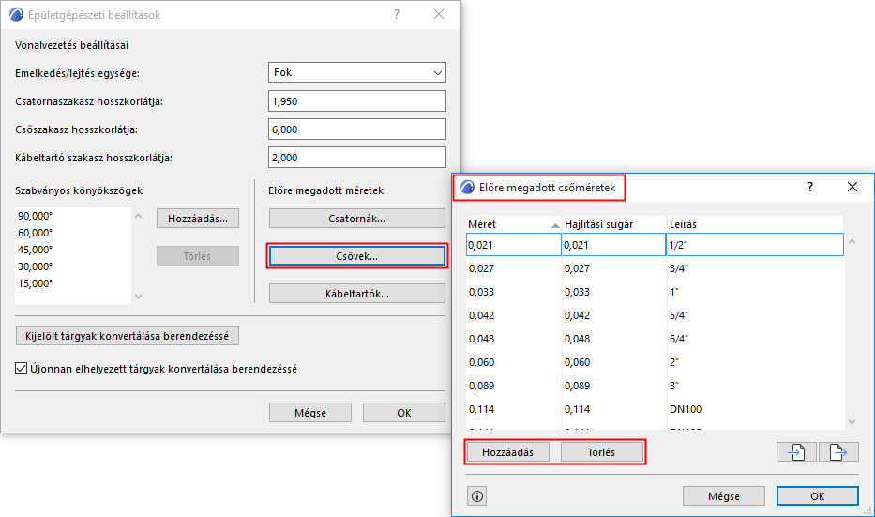Click Hajlítási sugár value 0,089
The image size is (875, 517).
[577, 386]
